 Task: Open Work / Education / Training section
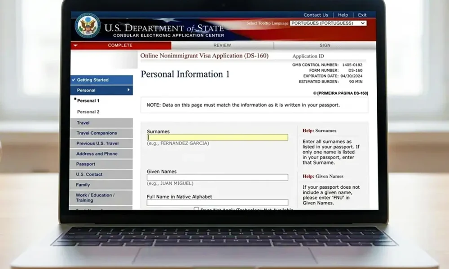pos(101,198)
